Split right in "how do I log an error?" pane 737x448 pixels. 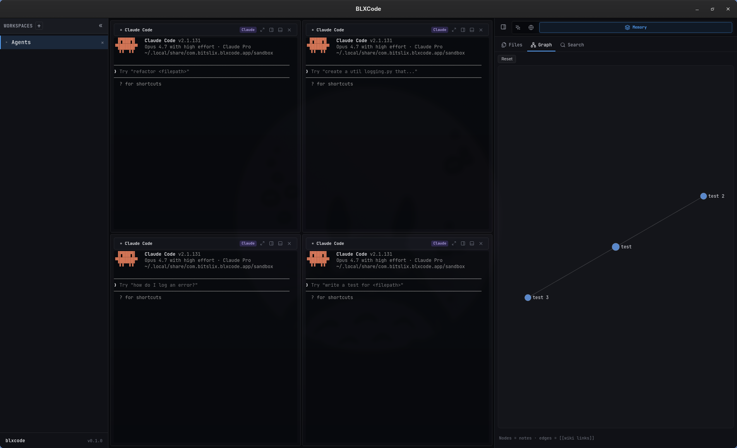pos(271,243)
